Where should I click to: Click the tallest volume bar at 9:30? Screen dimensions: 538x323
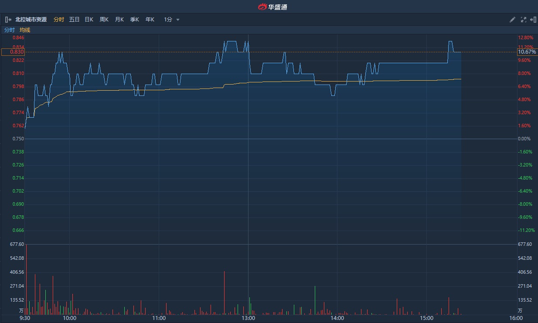point(27,279)
